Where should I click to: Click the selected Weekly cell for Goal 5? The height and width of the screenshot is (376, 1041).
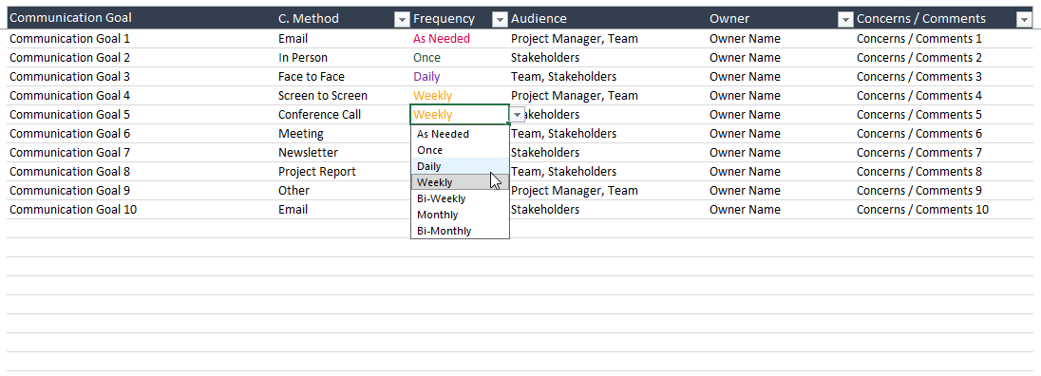[460, 115]
